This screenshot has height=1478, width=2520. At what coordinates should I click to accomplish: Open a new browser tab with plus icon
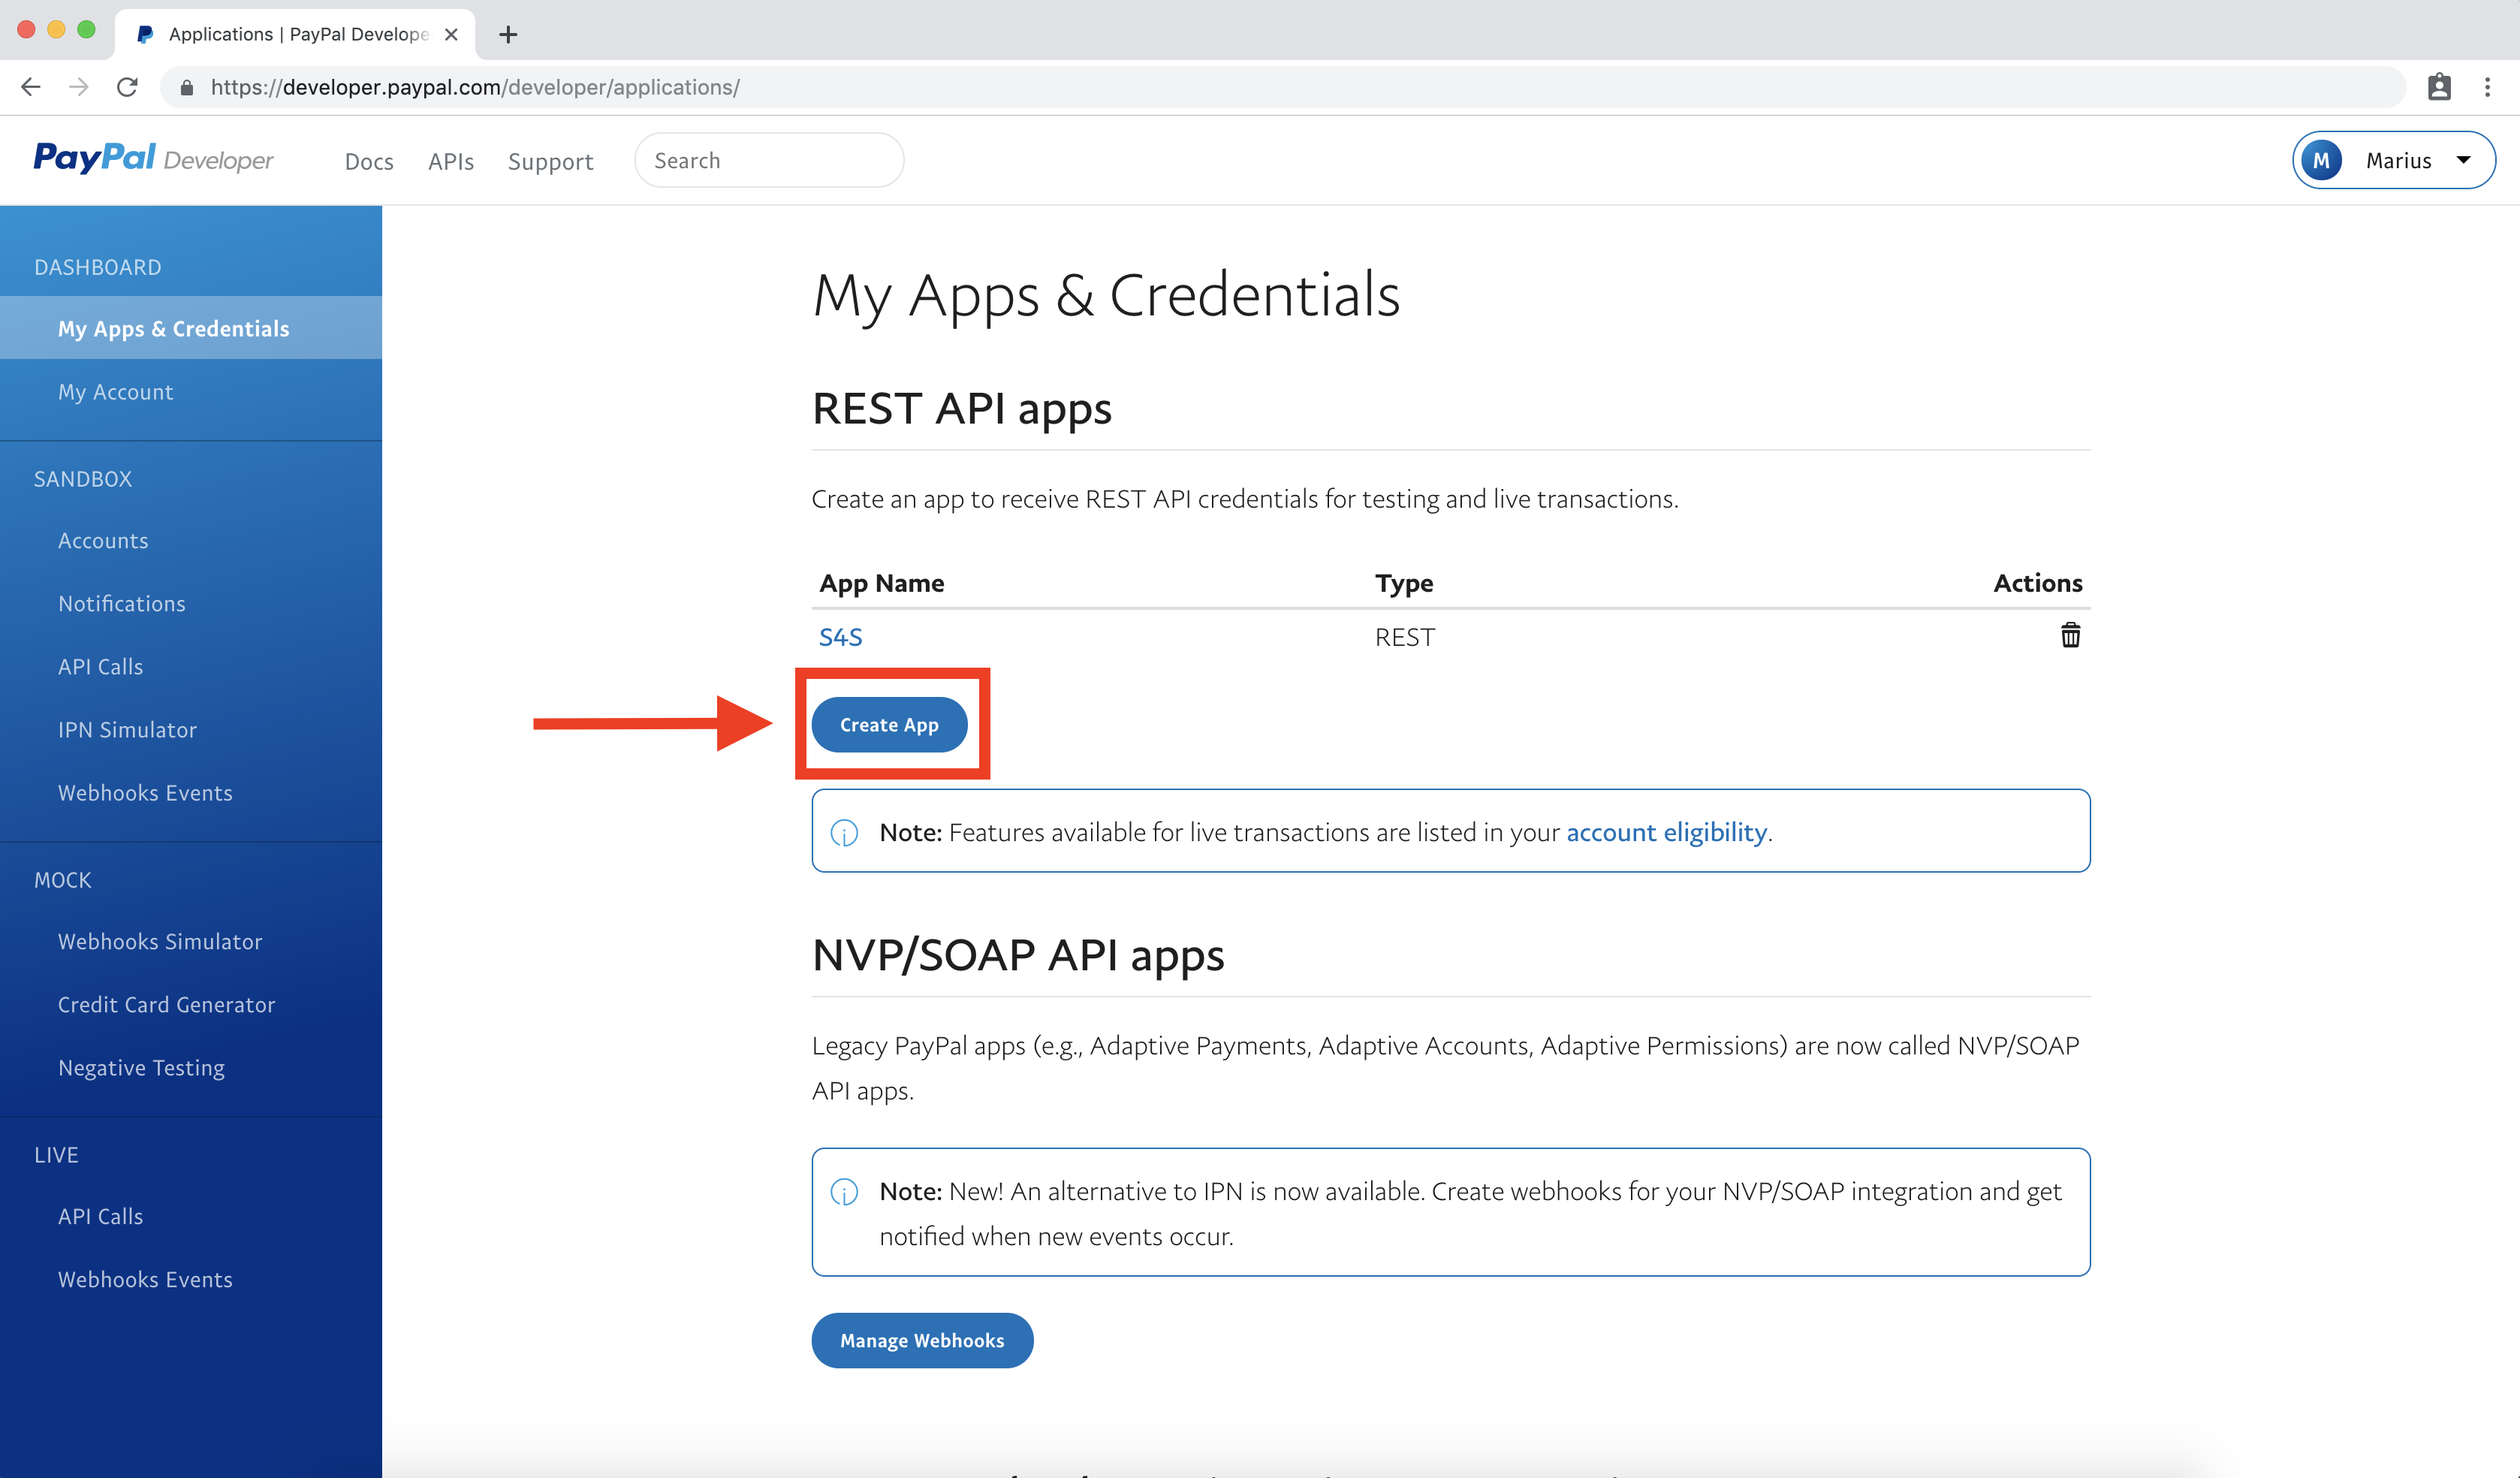click(508, 34)
